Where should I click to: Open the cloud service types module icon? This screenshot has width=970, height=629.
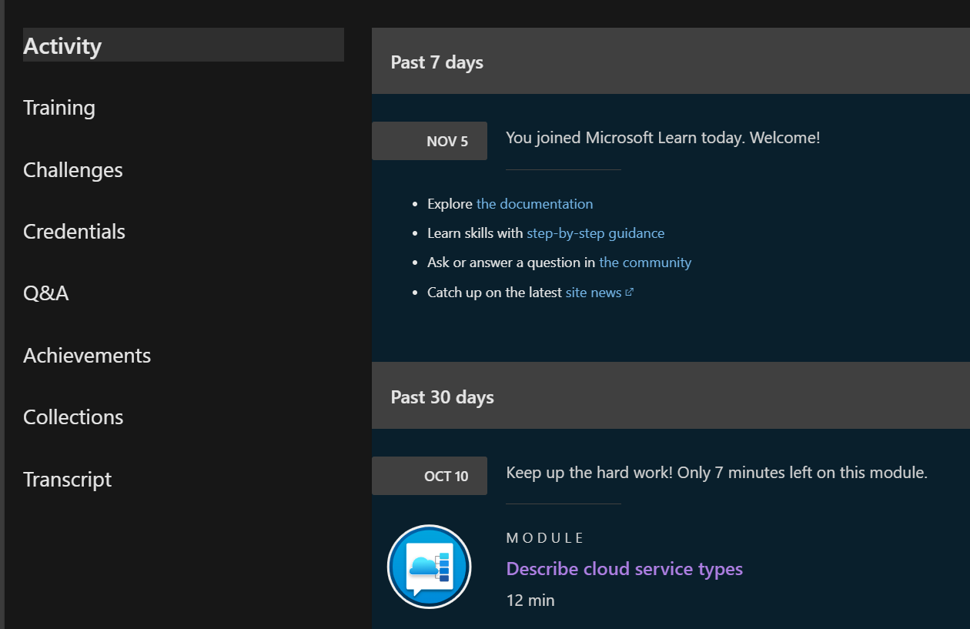pyautogui.click(x=429, y=567)
